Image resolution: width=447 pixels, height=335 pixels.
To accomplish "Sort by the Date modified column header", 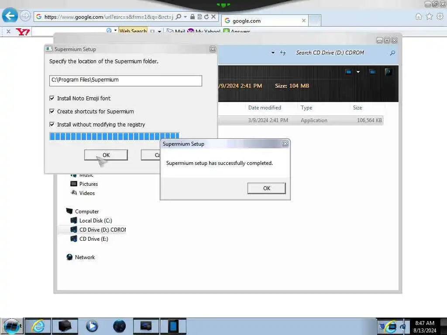I will pyautogui.click(x=265, y=108).
